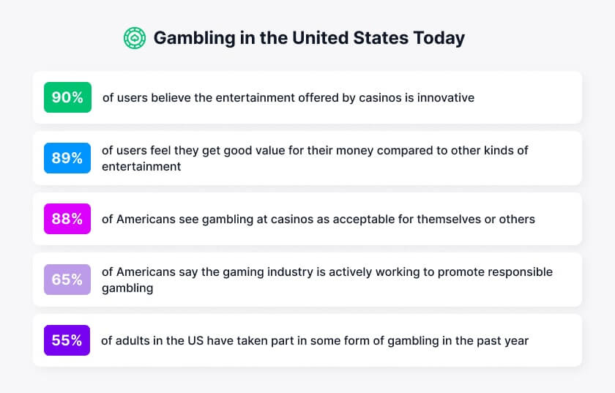Viewport: 615px width, 393px height.
Task: Click the 55% card's empty right area
Action: (x=555, y=340)
